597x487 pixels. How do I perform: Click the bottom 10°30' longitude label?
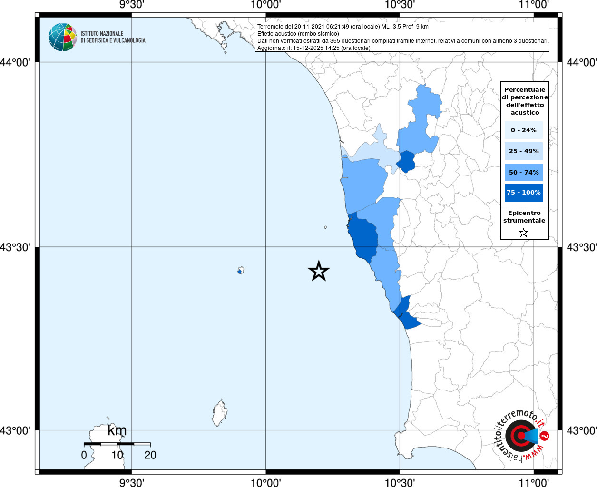[400, 483]
